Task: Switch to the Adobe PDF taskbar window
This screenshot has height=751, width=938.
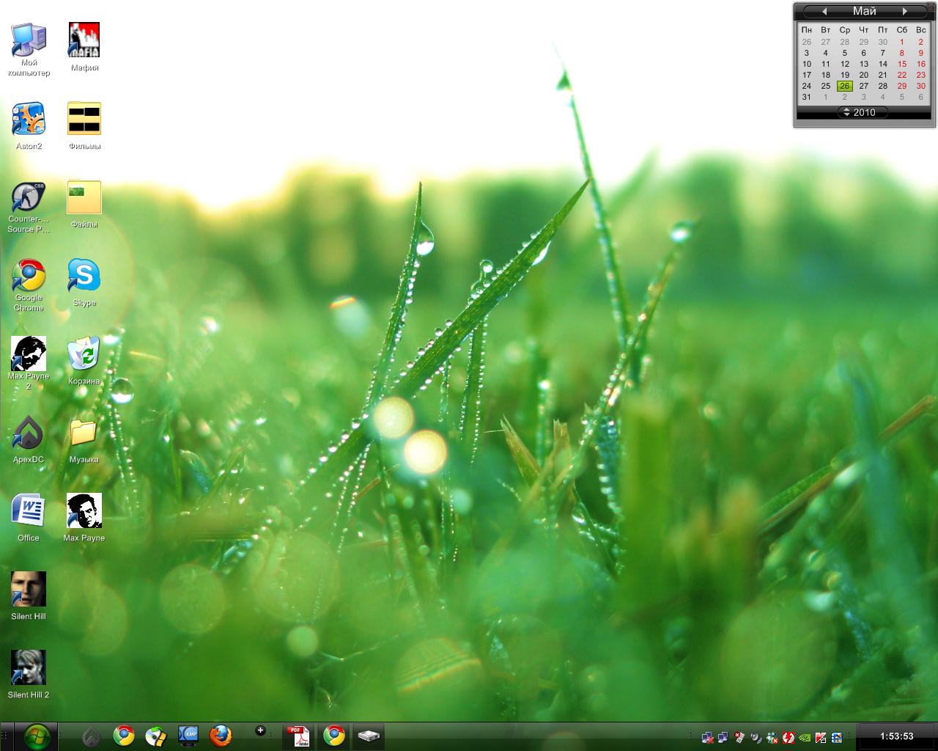Action: (299, 736)
